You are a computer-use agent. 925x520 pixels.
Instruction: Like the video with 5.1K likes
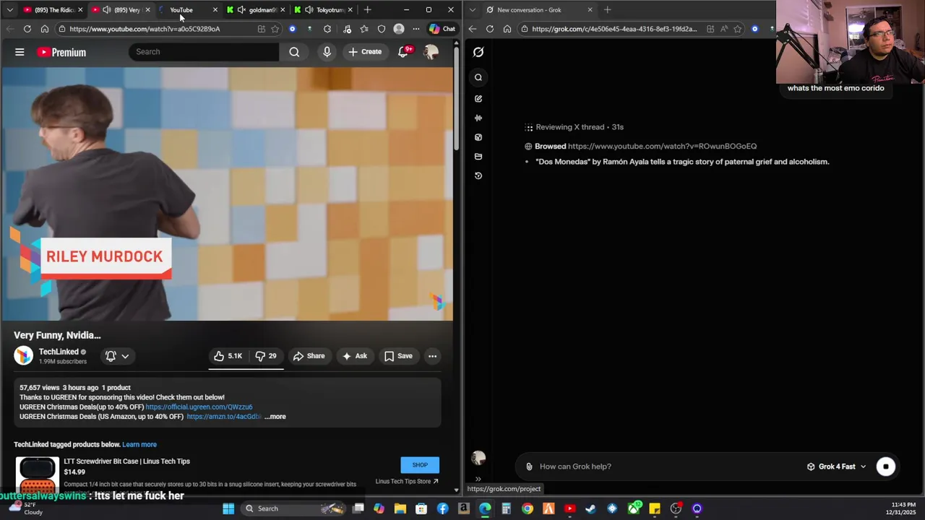pos(228,356)
